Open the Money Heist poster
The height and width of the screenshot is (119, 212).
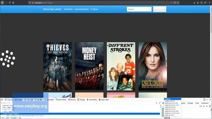pyautogui.click(x=89, y=66)
